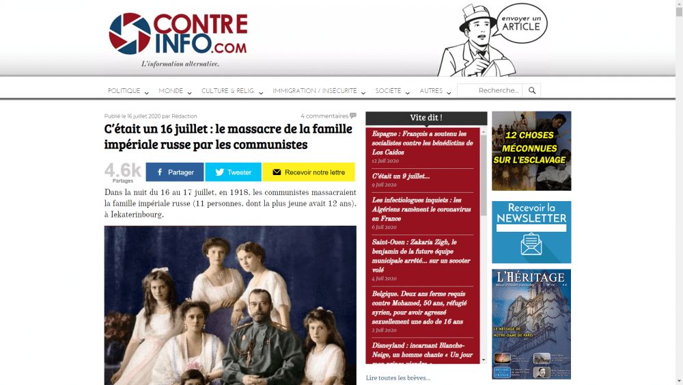Click Recevoir notre lettre envelope button

pos(309,172)
